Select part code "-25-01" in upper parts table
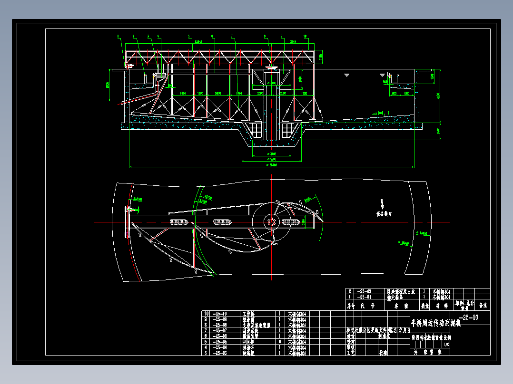 364,297
